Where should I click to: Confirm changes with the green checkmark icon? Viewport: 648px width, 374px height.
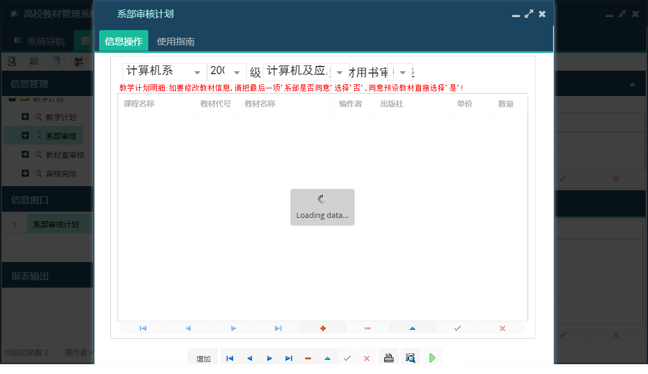click(457, 327)
